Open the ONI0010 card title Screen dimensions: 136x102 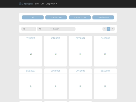55,38
